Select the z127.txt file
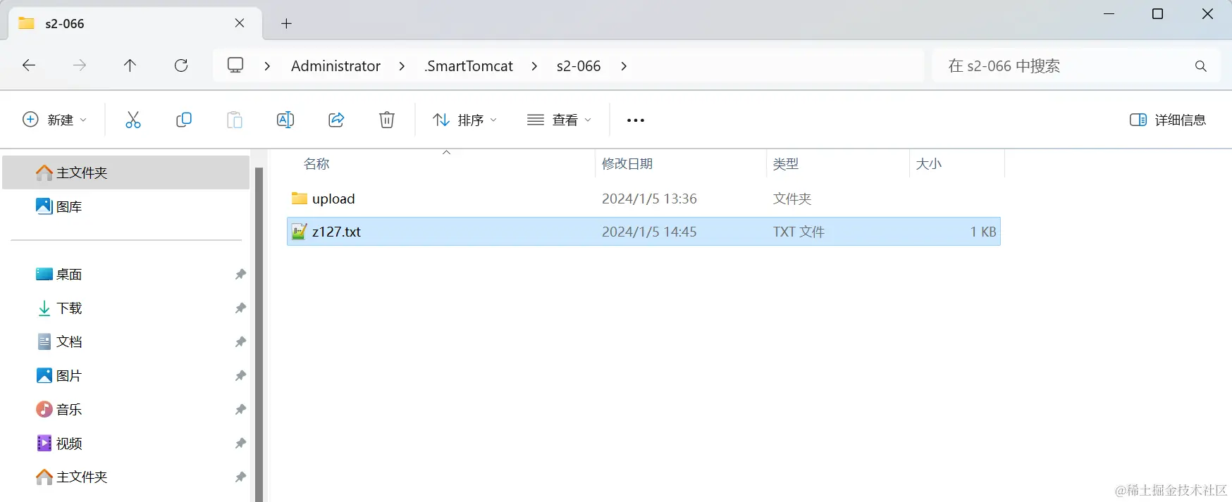Screen dimensions: 1232x502 click(x=643, y=232)
